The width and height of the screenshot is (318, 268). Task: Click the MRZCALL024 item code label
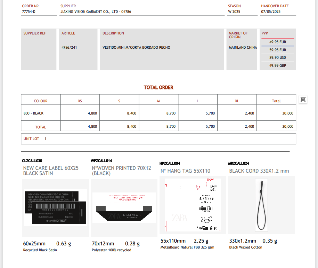(x=238, y=164)
